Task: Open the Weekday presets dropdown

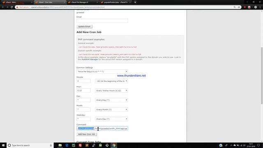Action: pos(111,119)
